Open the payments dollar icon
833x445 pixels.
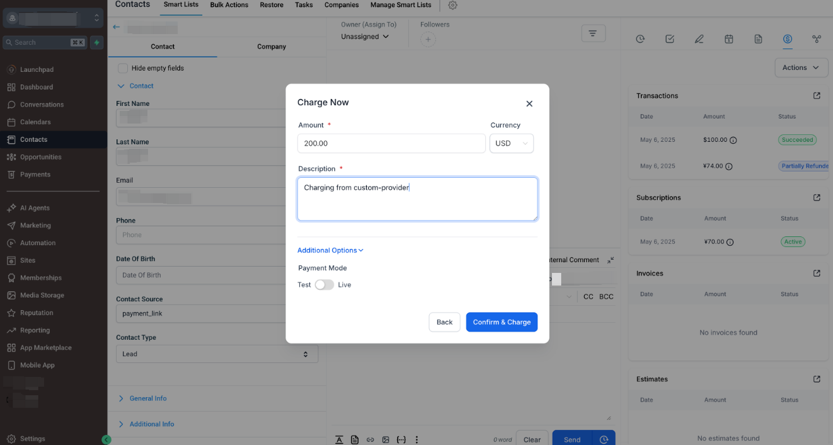(x=788, y=39)
